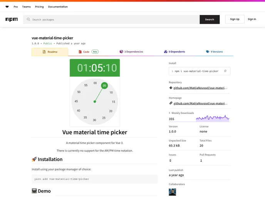Click the npm i install command text
Screen dimensions: 265x197
(x=196, y=71)
